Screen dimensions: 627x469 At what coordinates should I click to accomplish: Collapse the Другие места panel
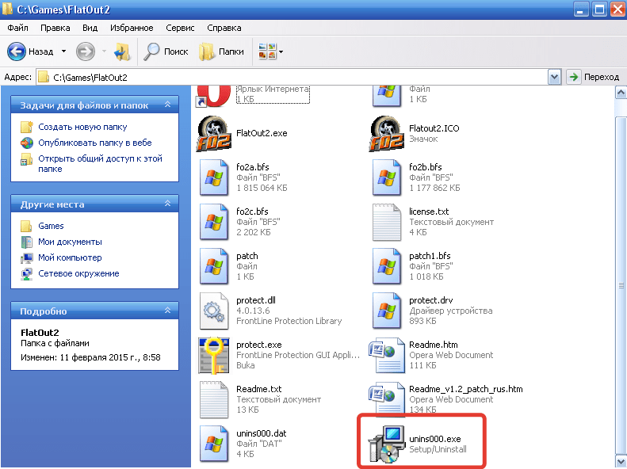[167, 204]
